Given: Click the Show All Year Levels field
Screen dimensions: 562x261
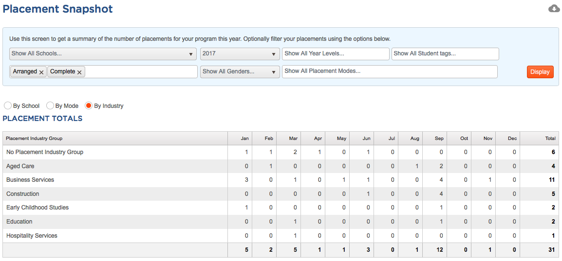Looking at the screenshot, I should click(x=336, y=53).
